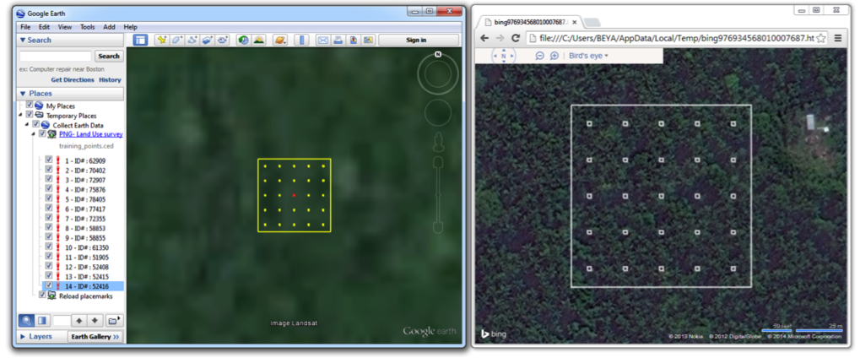
Task: Show historical imagery with the clock icon
Action: tap(243, 40)
